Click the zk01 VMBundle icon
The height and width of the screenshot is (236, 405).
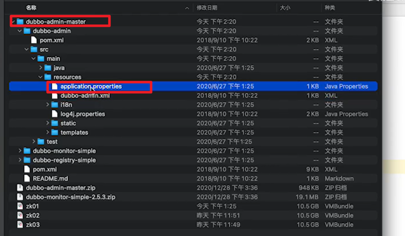click(20, 206)
